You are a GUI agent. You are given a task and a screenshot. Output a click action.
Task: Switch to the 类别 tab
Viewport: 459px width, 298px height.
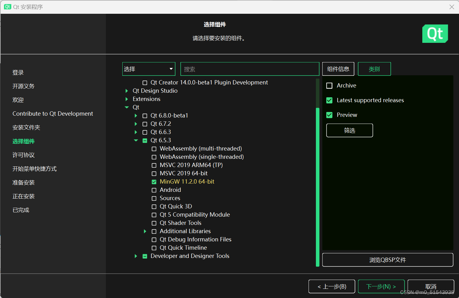pyautogui.click(x=374, y=69)
